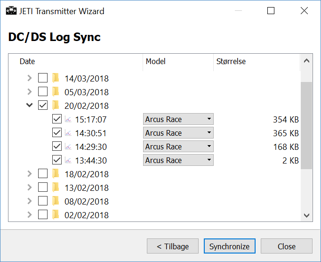Expand the 13/02/2018 folder
The image size is (321, 262).
[30, 187]
